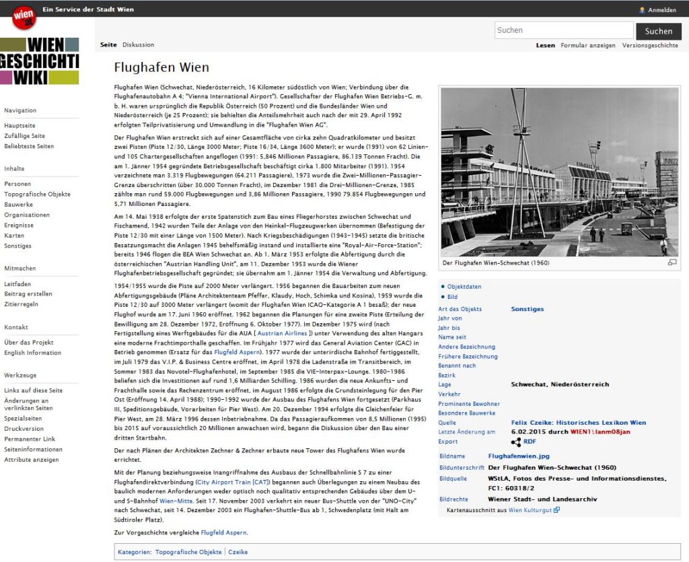Open the Versionsgeschichte tab
689x562 pixels.
[x=650, y=46]
